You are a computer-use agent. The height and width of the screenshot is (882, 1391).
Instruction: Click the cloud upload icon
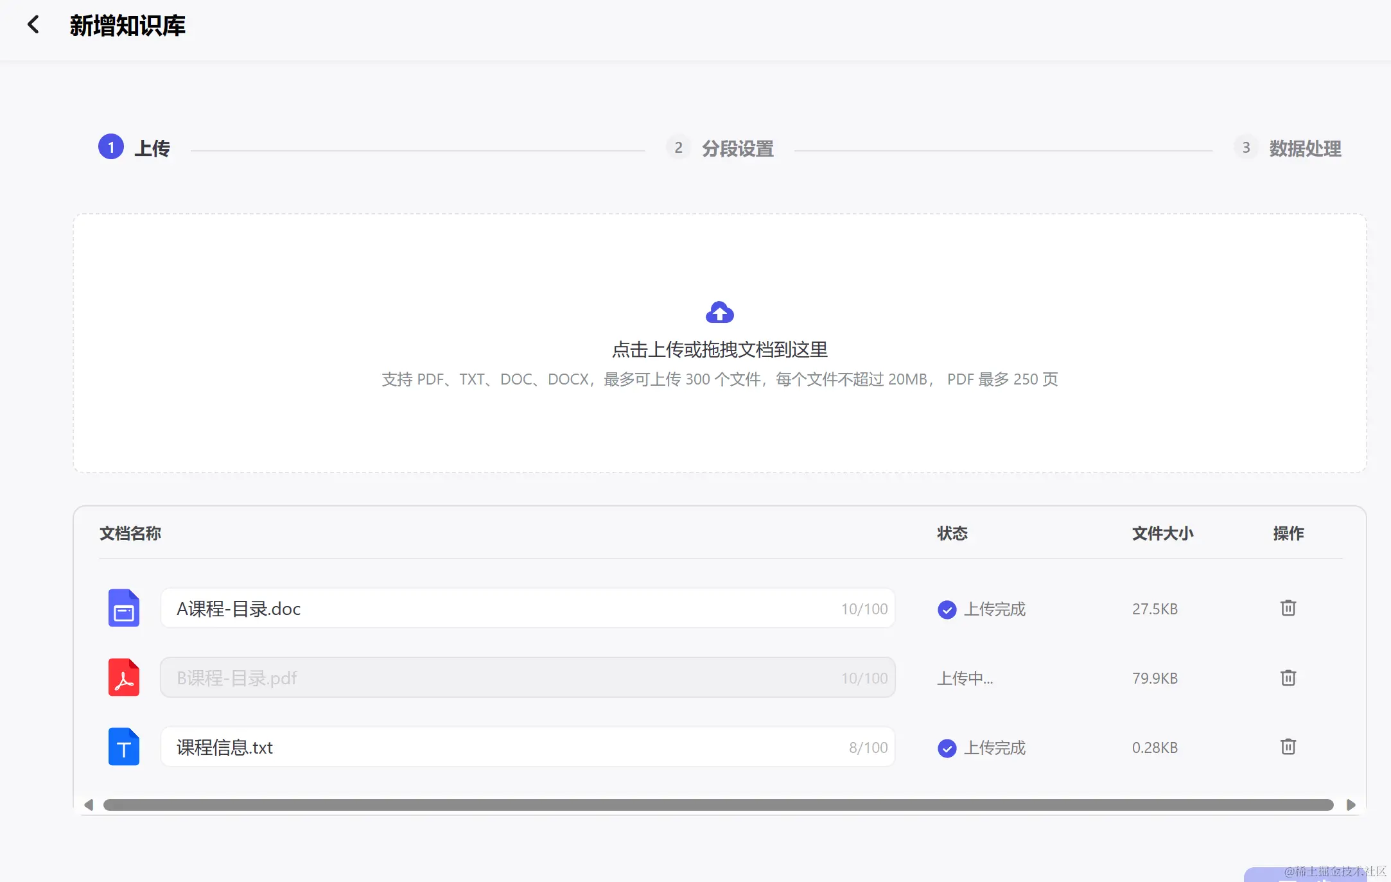[719, 313]
